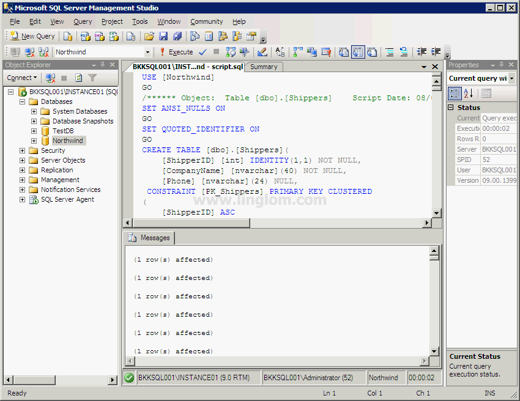Open the Community menu
Viewport: 520px width, 401px height.
tap(207, 21)
